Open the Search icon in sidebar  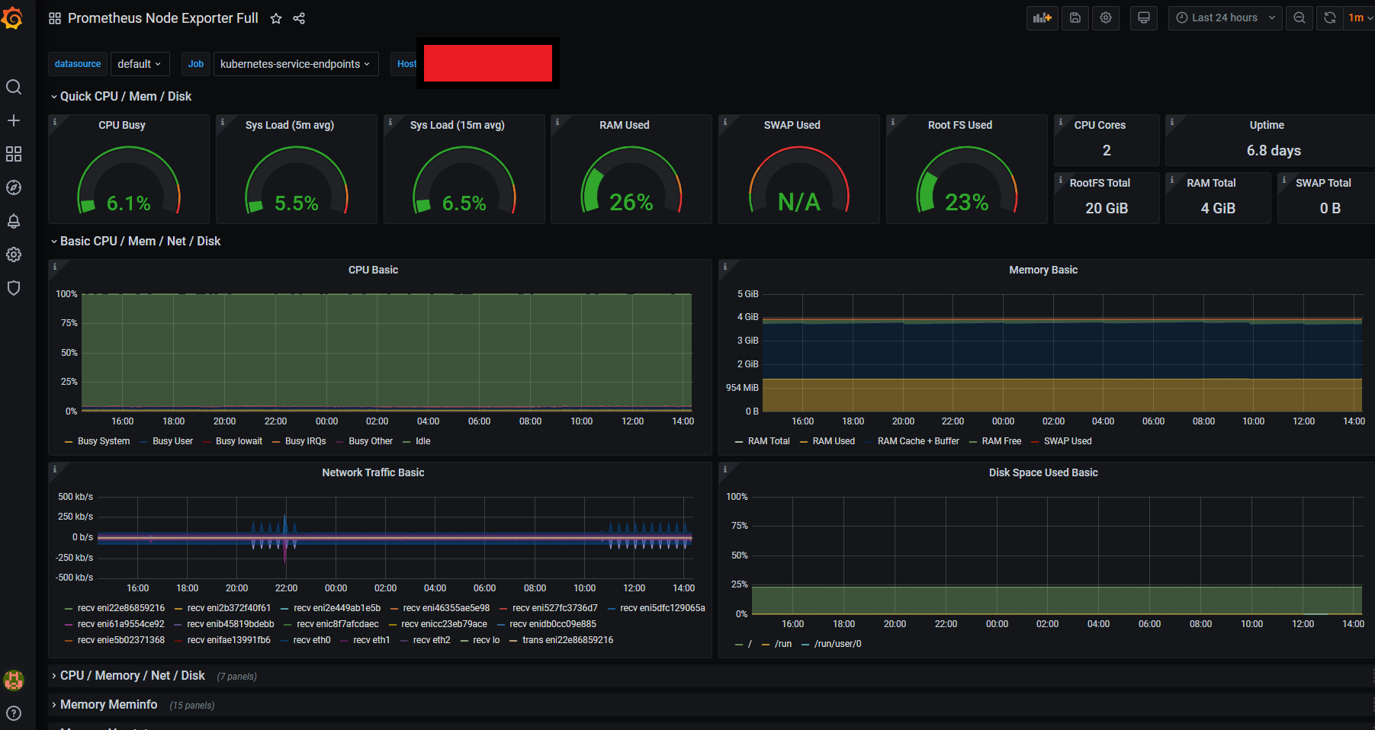[x=14, y=87]
